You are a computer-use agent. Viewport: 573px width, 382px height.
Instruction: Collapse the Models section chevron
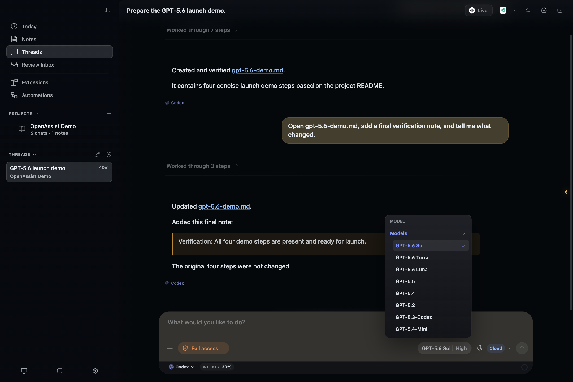click(x=463, y=233)
